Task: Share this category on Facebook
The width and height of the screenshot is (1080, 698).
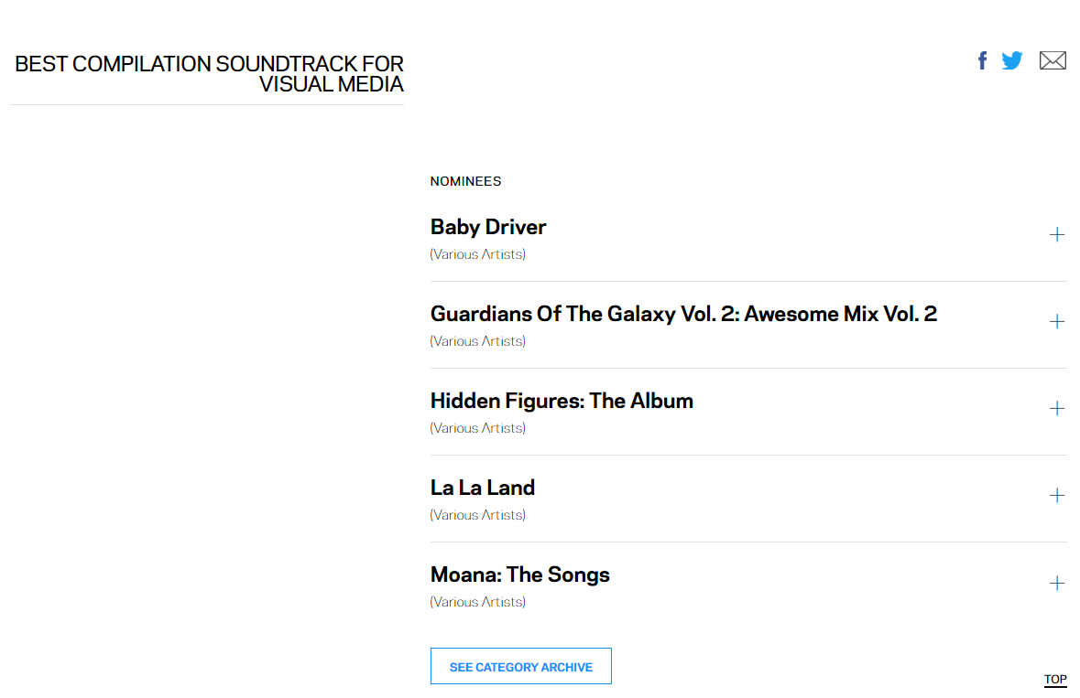Action: (x=982, y=60)
